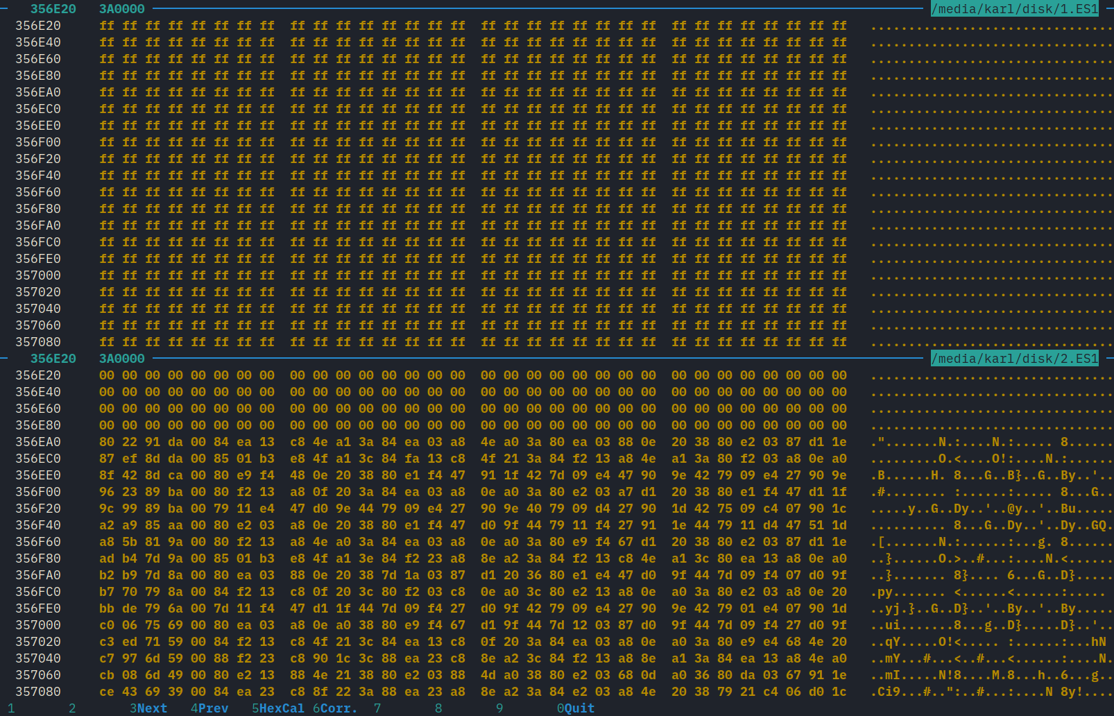This screenshot has height=716, width=1114.
Task: Click the unlabeled function key 9
Action: pos(499,708)
